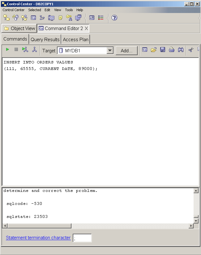
Task: Open Command Editor from main toolbar
Action: click(33, 18)
